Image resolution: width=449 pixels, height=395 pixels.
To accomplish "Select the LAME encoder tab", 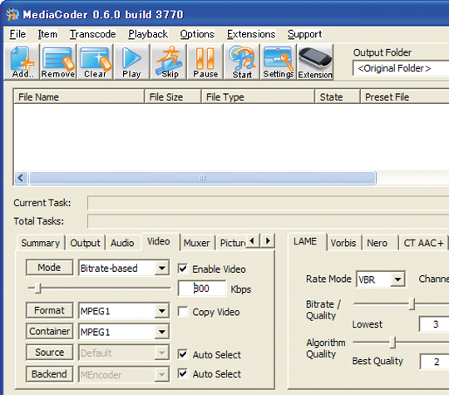I will [x=305, y=241].
